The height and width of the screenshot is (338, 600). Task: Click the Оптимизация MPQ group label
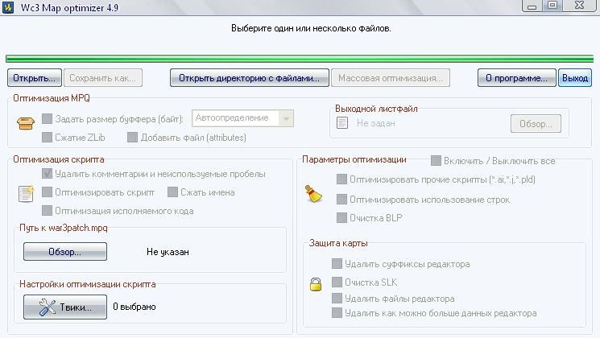[52, 98]
